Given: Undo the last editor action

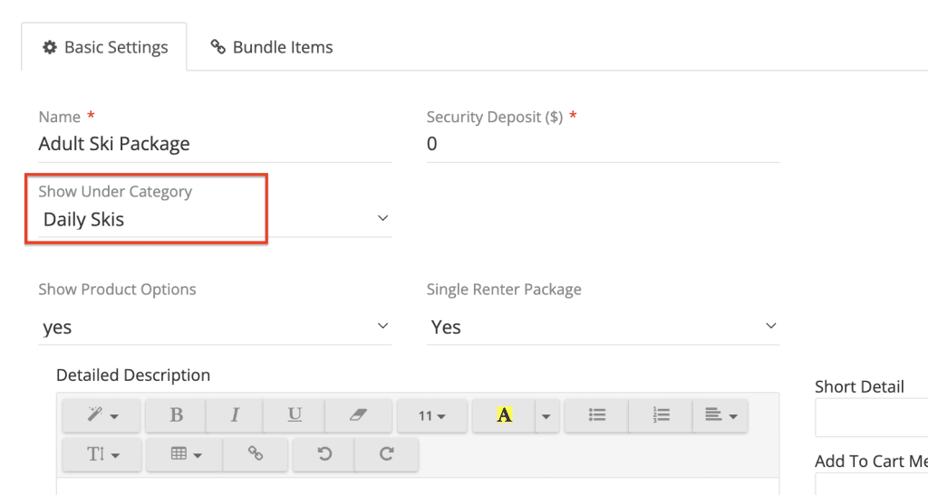Looking at the screenshot, I should pyautogui.click(x=324, y=454).
